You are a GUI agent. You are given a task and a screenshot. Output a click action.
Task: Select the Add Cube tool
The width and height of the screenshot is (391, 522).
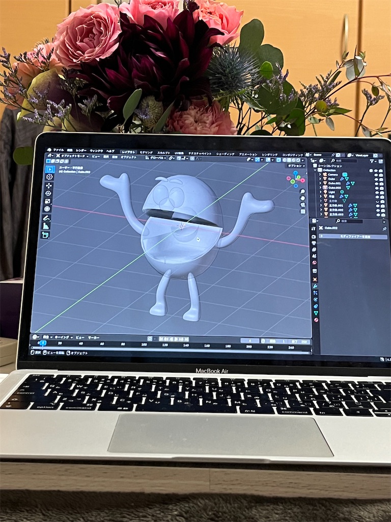(45, 234)
